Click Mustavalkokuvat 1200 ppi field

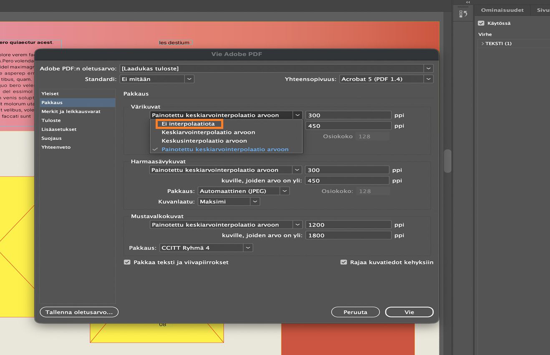point(348,225)
